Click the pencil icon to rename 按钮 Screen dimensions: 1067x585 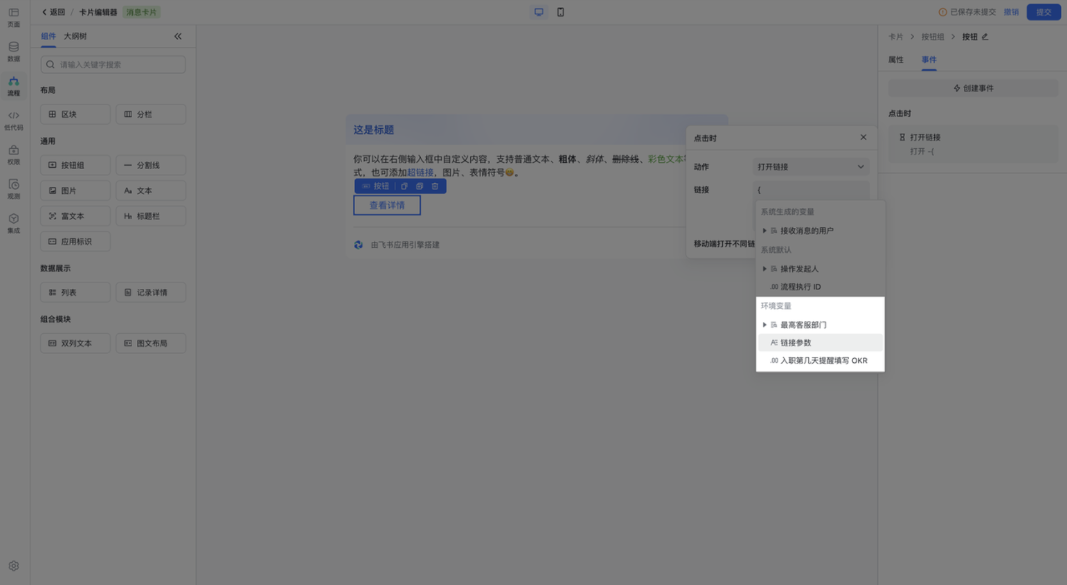(x=985, y=36)
